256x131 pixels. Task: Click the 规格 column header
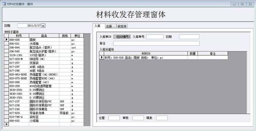(x=65, y=36)
